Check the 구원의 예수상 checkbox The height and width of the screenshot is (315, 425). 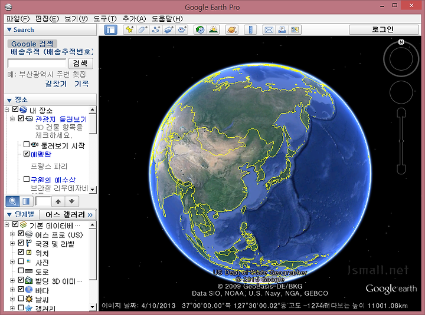[x=27, y=179]
